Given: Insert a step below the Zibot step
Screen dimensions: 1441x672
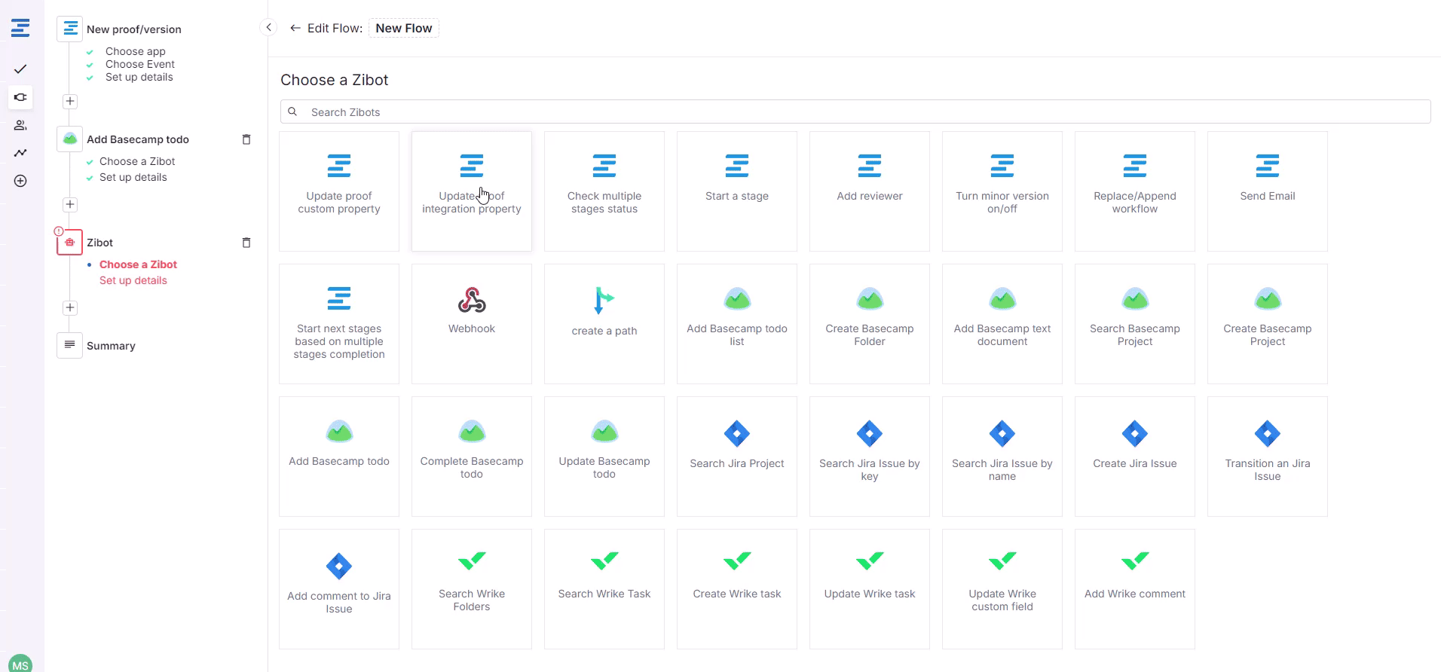Looking at the screenshot, I should pos(70,308).
